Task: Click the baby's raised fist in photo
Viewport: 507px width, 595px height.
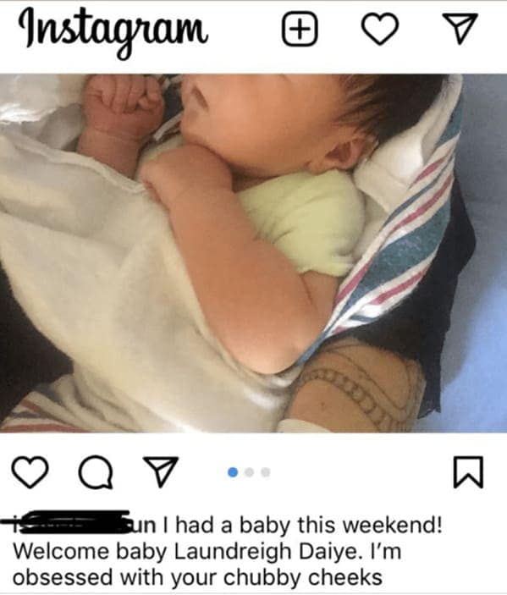Action: click(122, 106)
